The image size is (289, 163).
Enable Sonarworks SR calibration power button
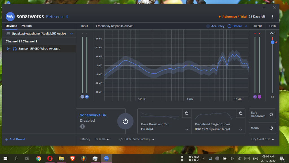coord(125,121)
